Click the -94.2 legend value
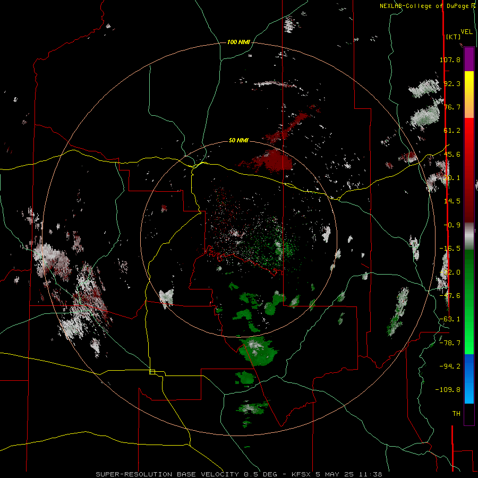Viewport: 478px width, 478px height. pos(450,366)
